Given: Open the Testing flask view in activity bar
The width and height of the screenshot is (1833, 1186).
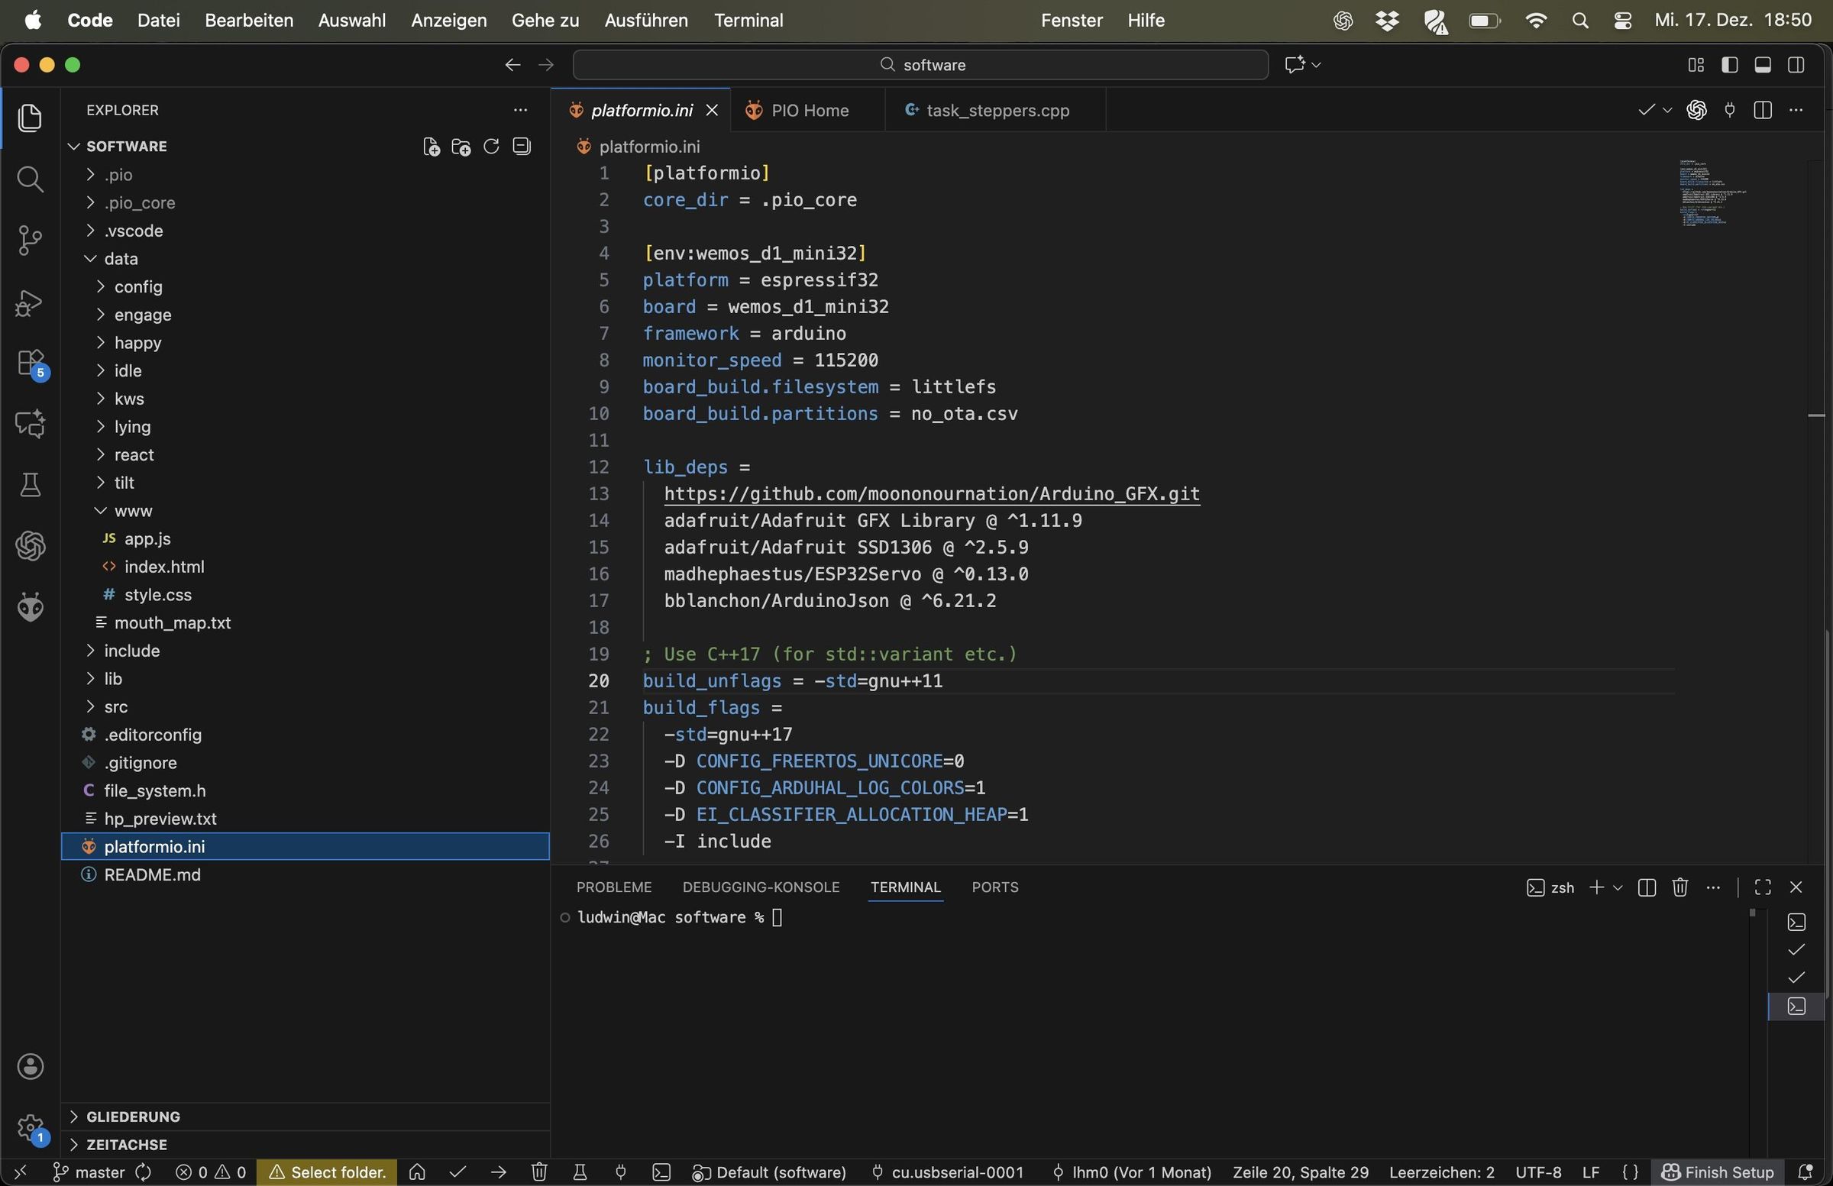Looking at the screenshot, I should (x=30, y=485).
